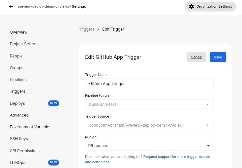The height and width of the screenshot is (168, 242).
Task: Select Groups in the sidebar
Action: coord(16,68)
